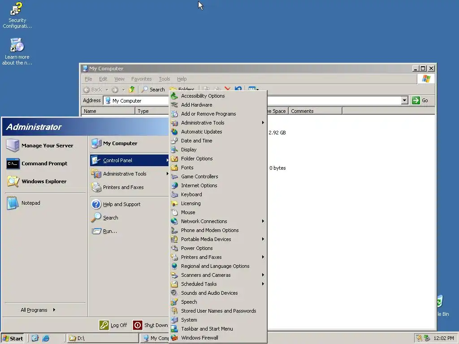459x344 pixels.
Task: Click the Up folder toolbar icon
Action: [132, 90]
